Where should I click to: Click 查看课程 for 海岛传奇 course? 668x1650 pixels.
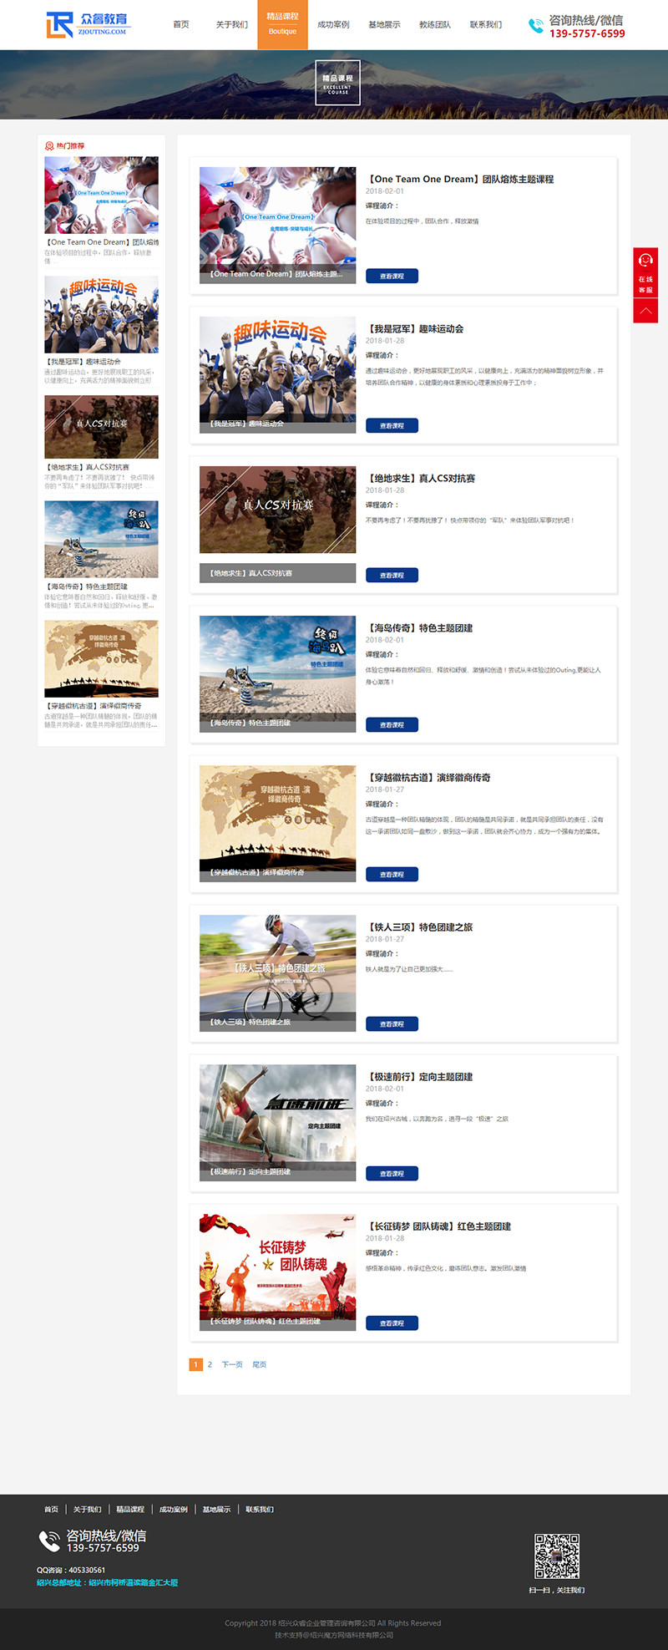point(392,724)
